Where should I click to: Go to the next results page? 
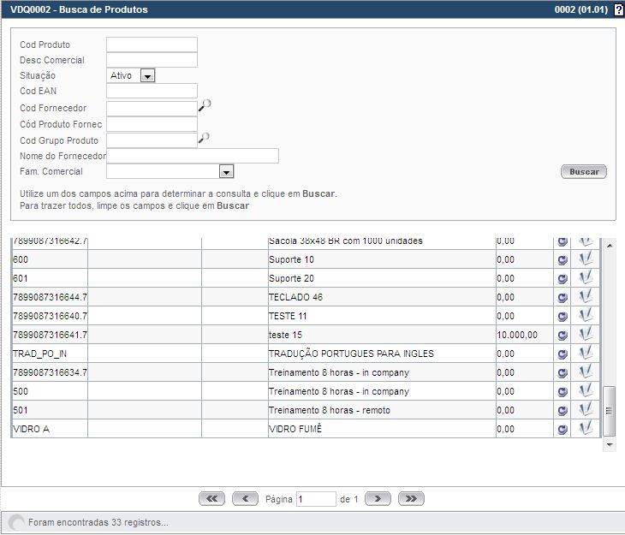[378, 498]
